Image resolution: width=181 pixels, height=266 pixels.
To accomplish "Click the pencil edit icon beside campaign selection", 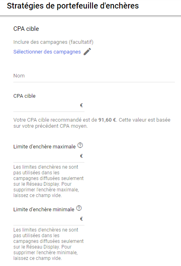I will [87, 51].
